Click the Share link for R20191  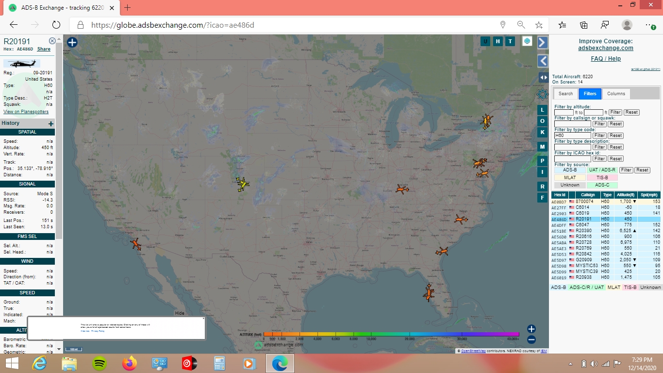44,49
